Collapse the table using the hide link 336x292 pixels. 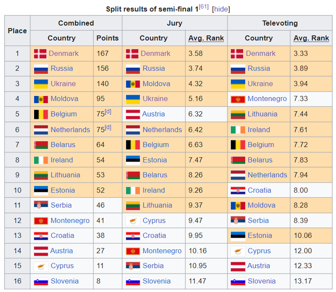[221, 9]
